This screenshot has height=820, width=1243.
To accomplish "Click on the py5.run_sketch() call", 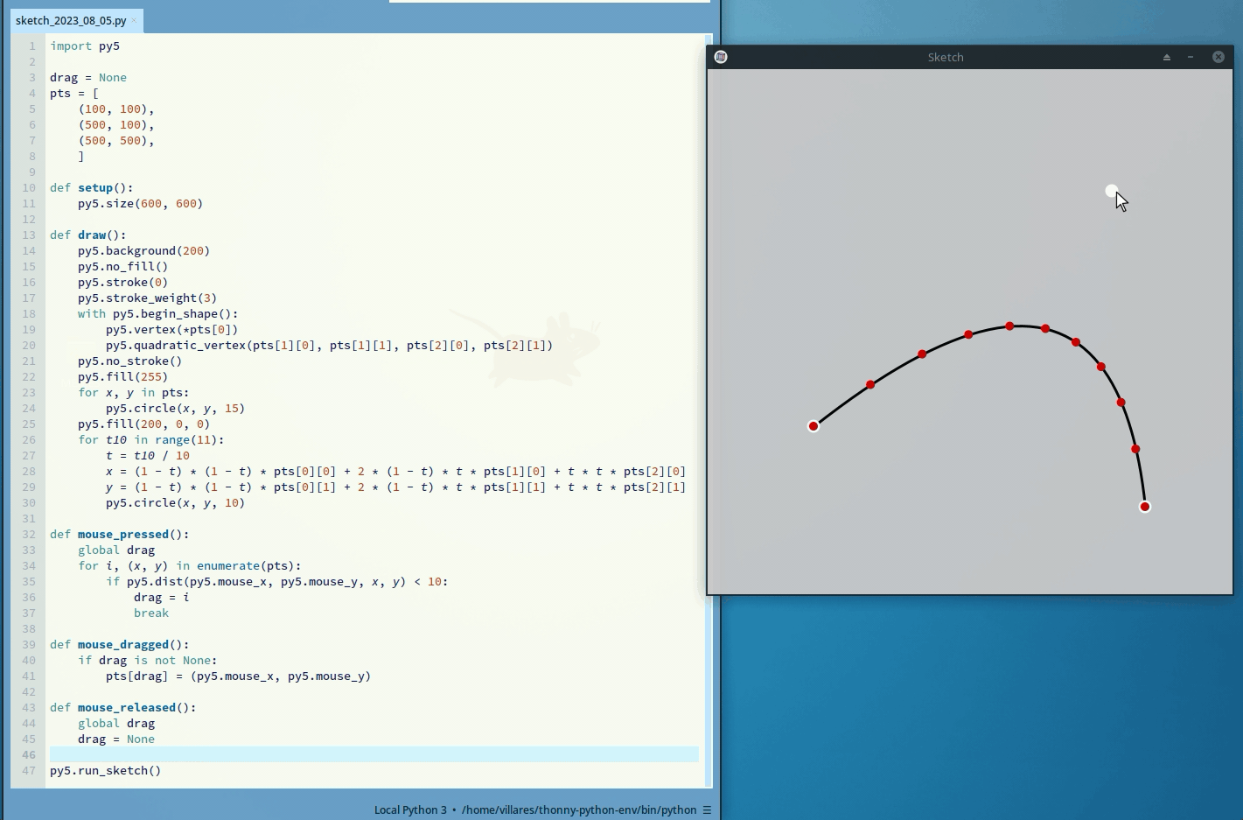I will click(105, 770).
